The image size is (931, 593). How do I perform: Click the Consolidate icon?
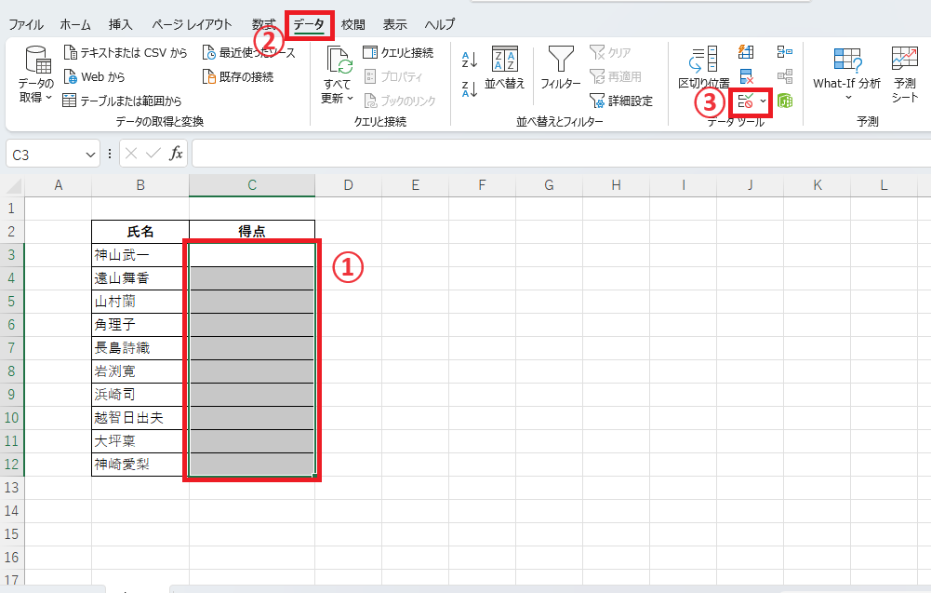pyautogui.click(x=785, y=52)
